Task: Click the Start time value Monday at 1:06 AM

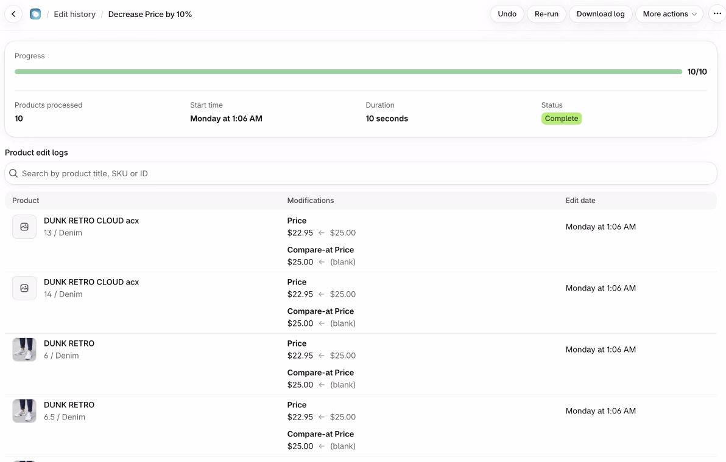Action: click(226, 119)
